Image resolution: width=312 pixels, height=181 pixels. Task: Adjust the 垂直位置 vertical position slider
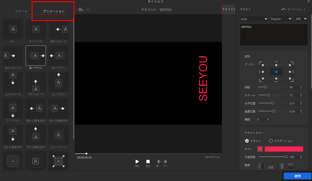(x=274, y=111)
